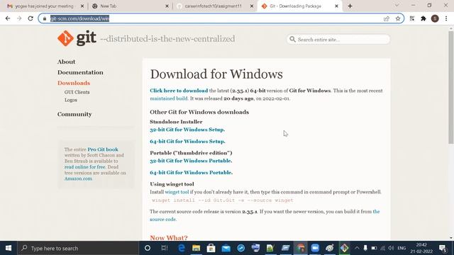Open the Extensions puzzle icon
Viewport: 454px width, 255px height.
coord(423,18)
